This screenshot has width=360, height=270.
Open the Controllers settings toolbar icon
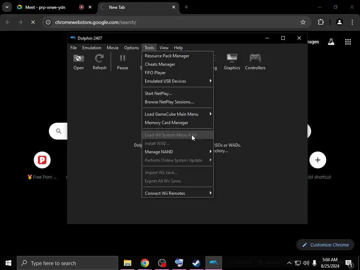pos(255,62)
